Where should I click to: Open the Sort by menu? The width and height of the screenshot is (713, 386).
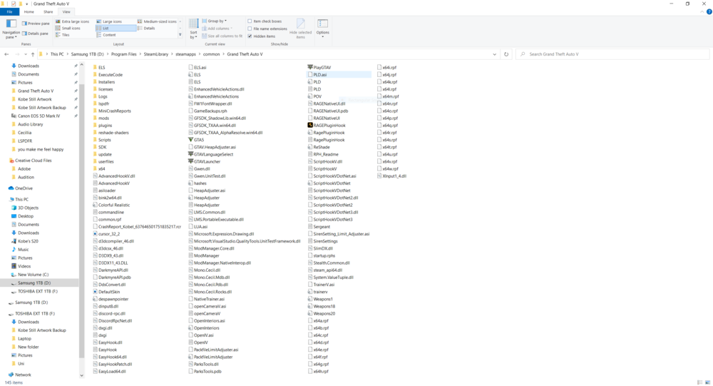click(x=194, y=29)
